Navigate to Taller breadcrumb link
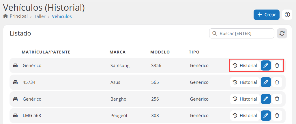This screenshot has height=124, width=296. [x=40, y=16]
